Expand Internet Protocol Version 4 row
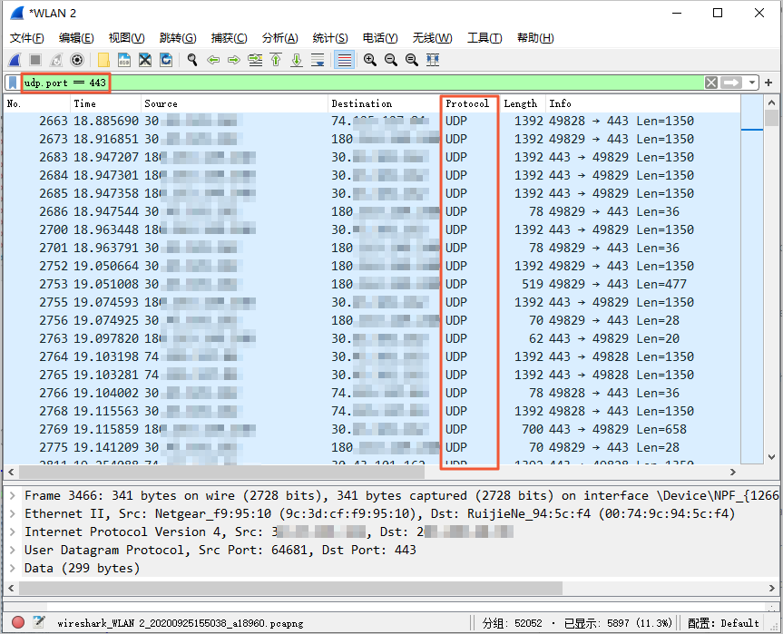Screen dimensions: 783x634 (x=13, y=532)
